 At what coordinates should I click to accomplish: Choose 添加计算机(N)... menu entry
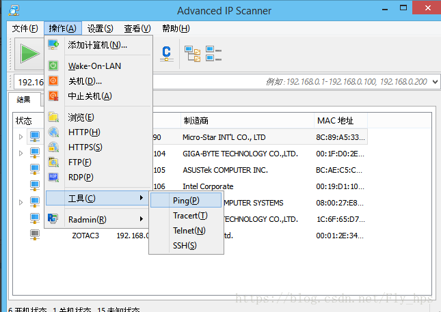(x=98, y=45)
